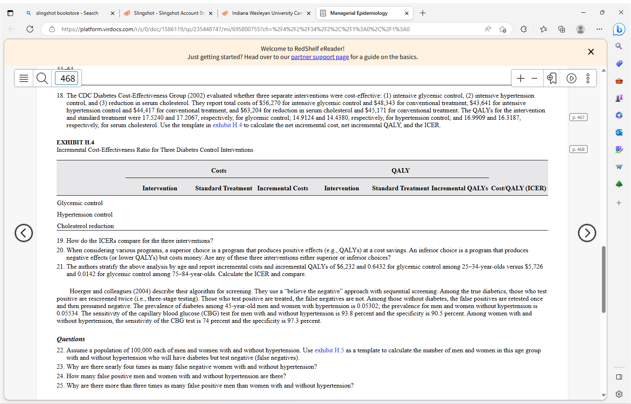Click the 'EXHIBIT H.4' heading

coord(75,142)
